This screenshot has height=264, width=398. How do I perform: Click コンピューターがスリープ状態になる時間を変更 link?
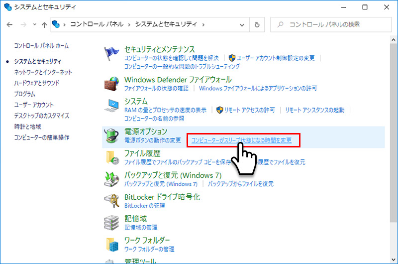241,140
